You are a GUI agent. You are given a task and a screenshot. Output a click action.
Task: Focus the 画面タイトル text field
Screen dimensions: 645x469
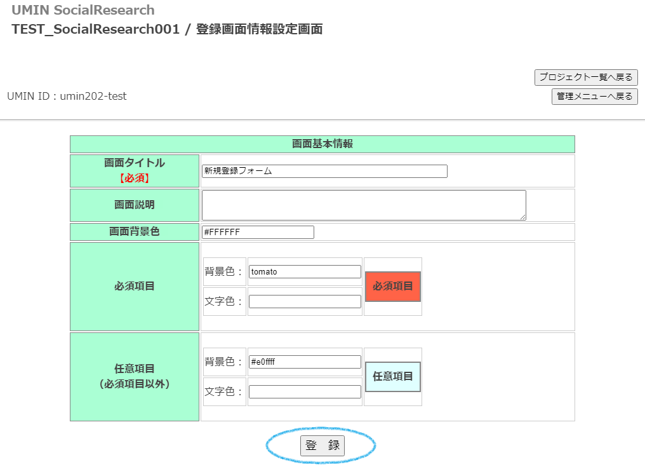pos(324,171)
